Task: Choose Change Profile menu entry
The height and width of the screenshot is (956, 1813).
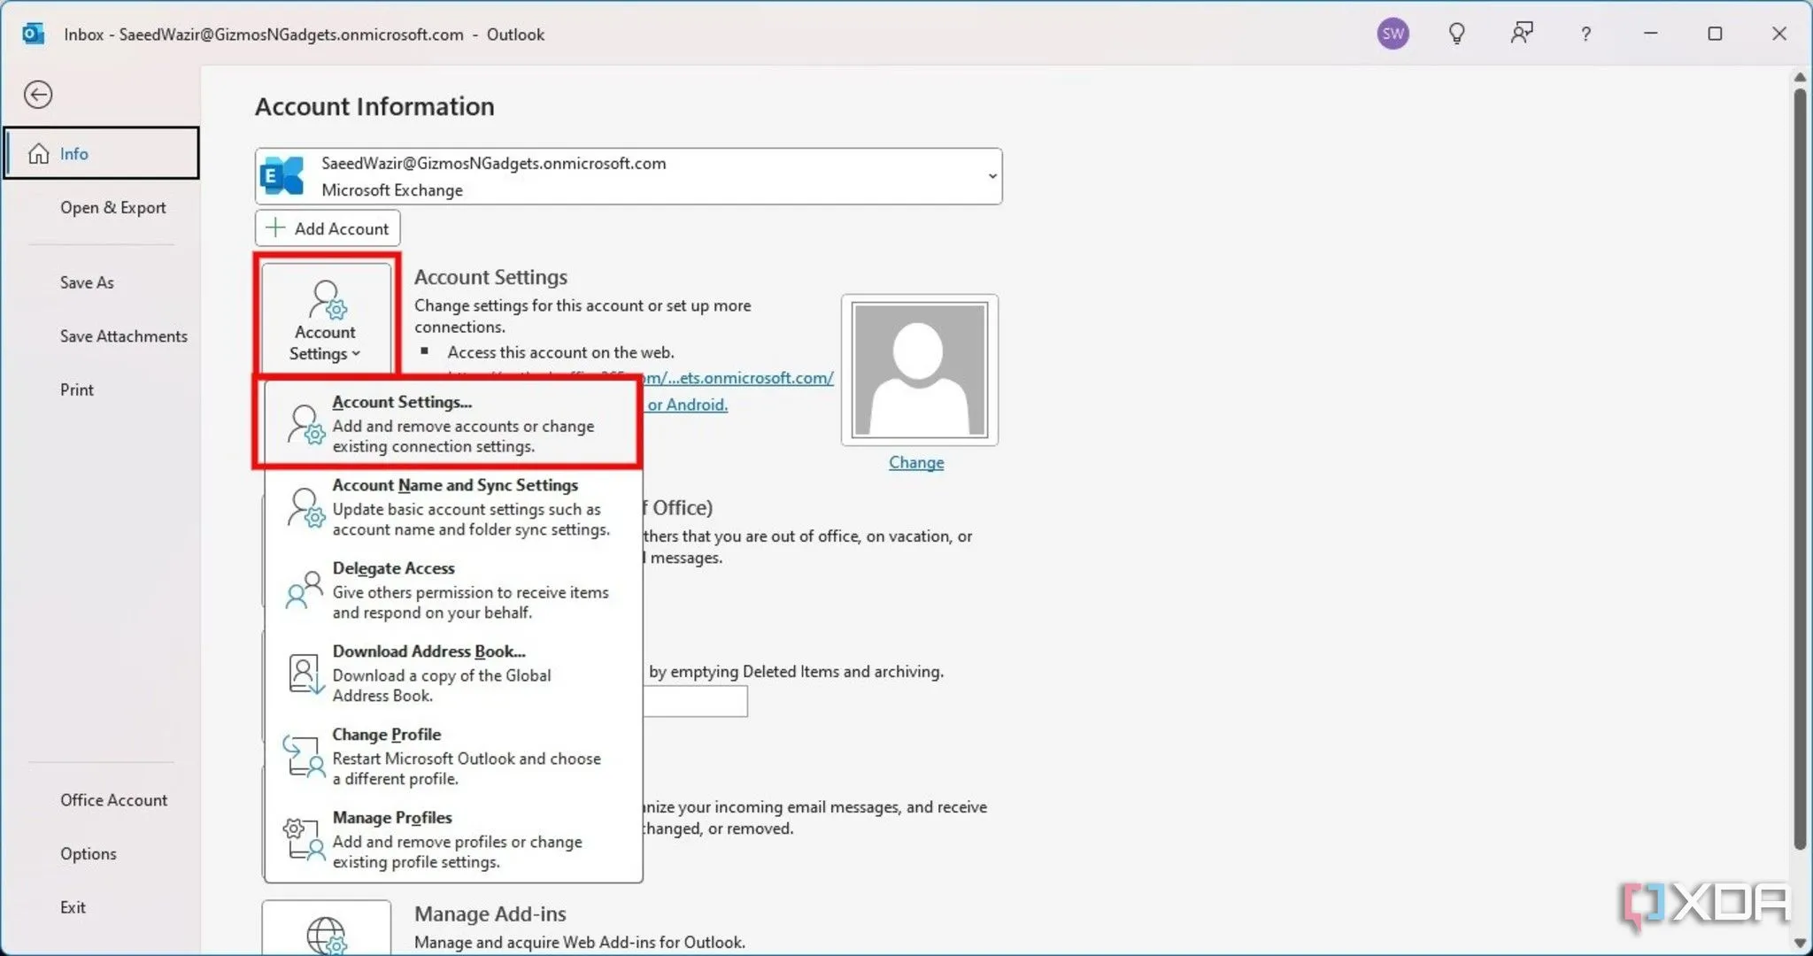Action: coord(453,756)
